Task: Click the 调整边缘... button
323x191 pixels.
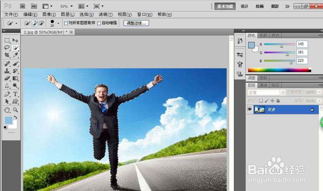Action: [136, 23]
